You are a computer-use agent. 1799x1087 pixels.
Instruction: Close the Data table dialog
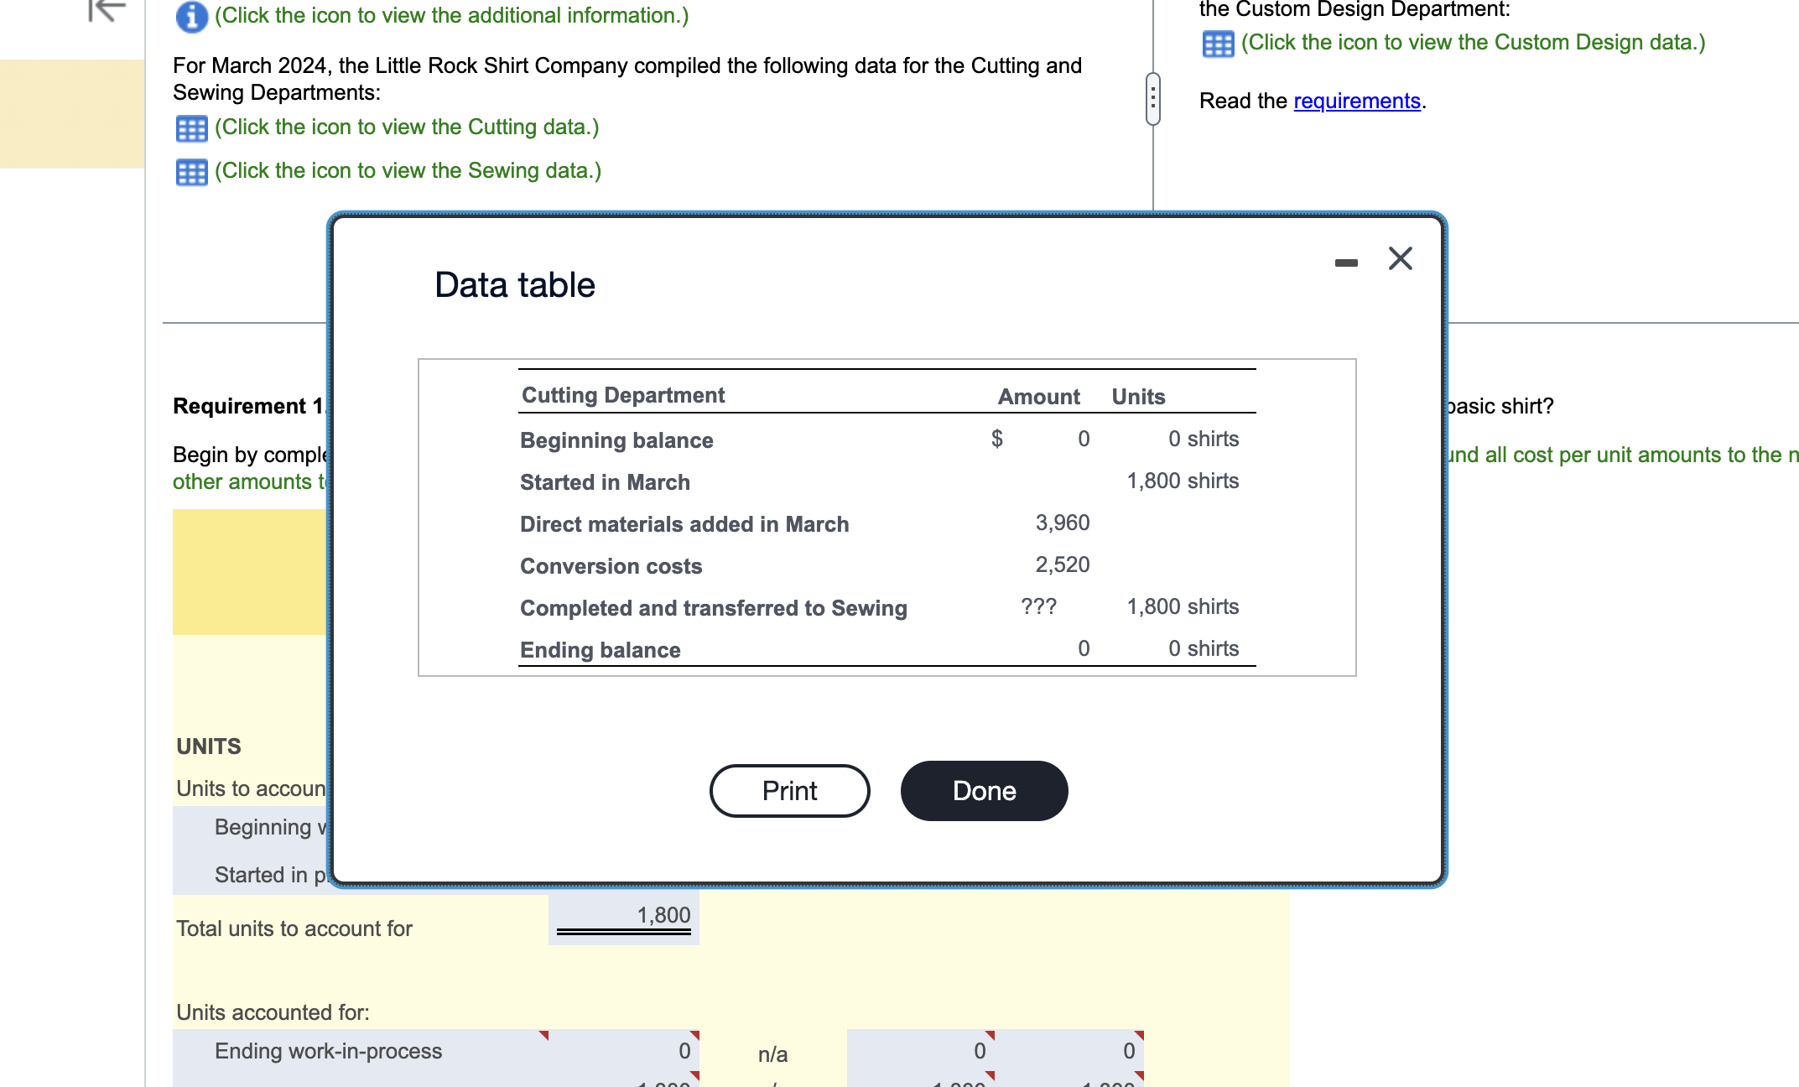pos(1400,258)
